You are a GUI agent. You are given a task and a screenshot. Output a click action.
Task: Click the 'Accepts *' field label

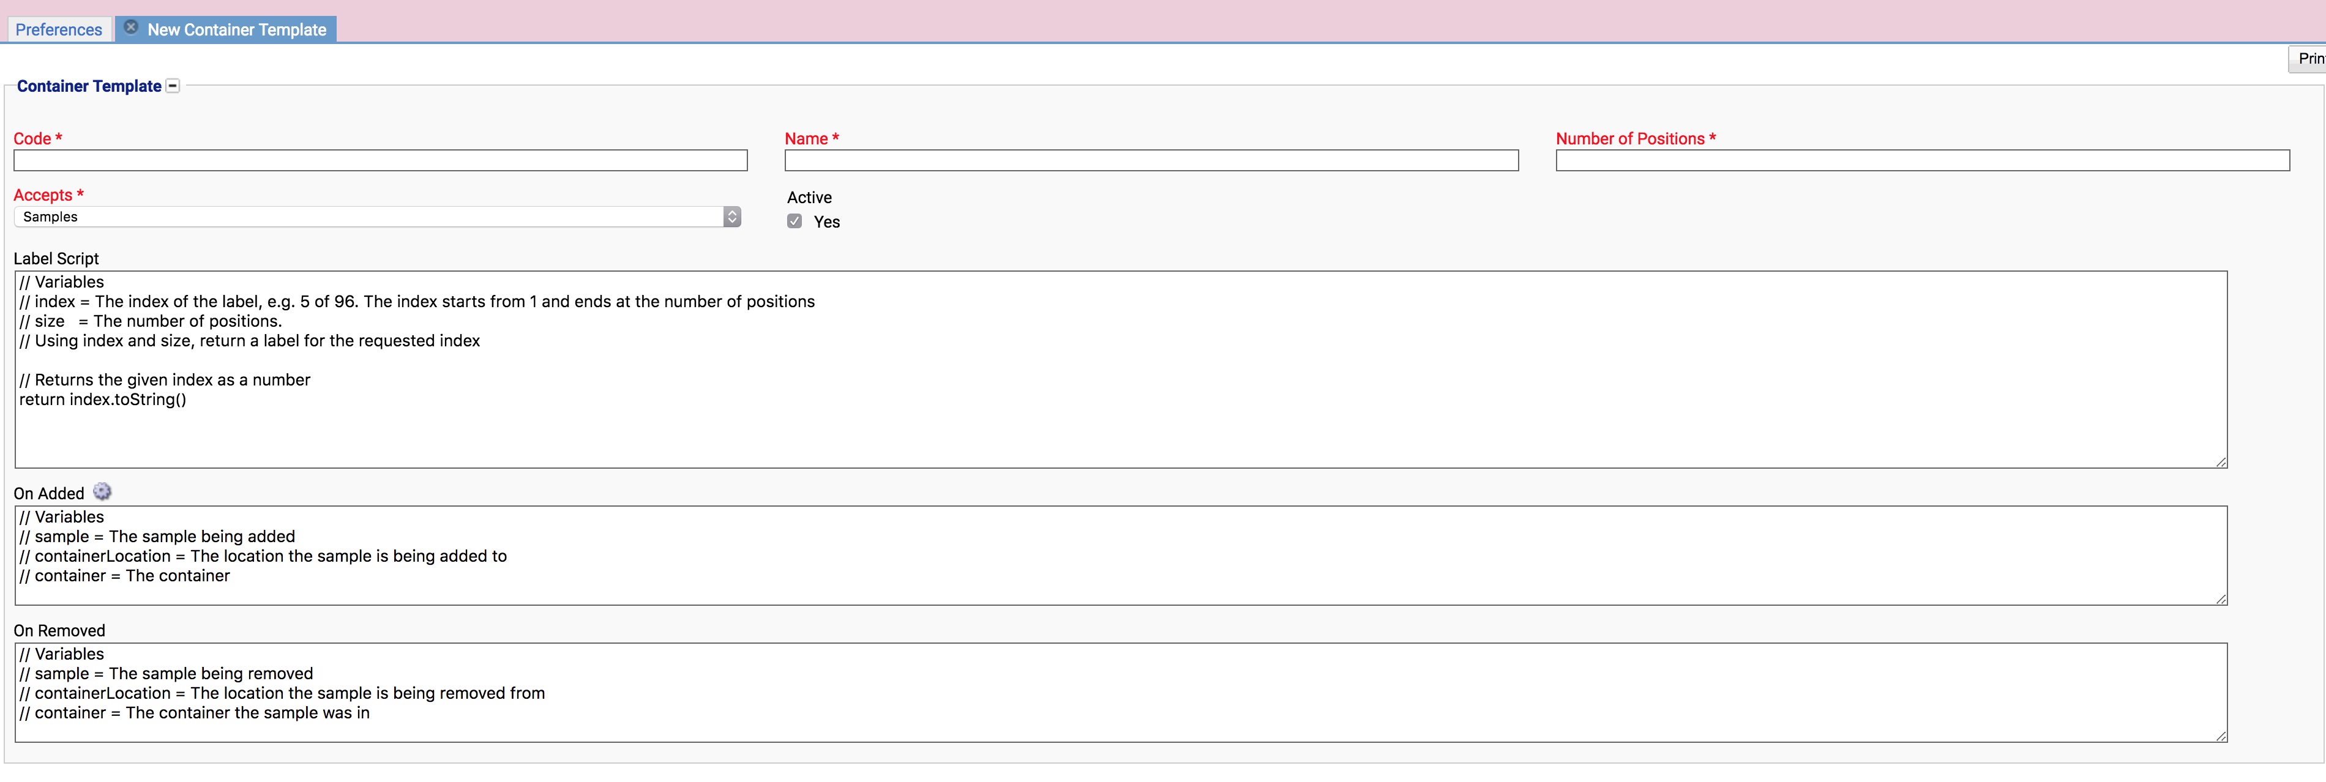pos(49,195)
